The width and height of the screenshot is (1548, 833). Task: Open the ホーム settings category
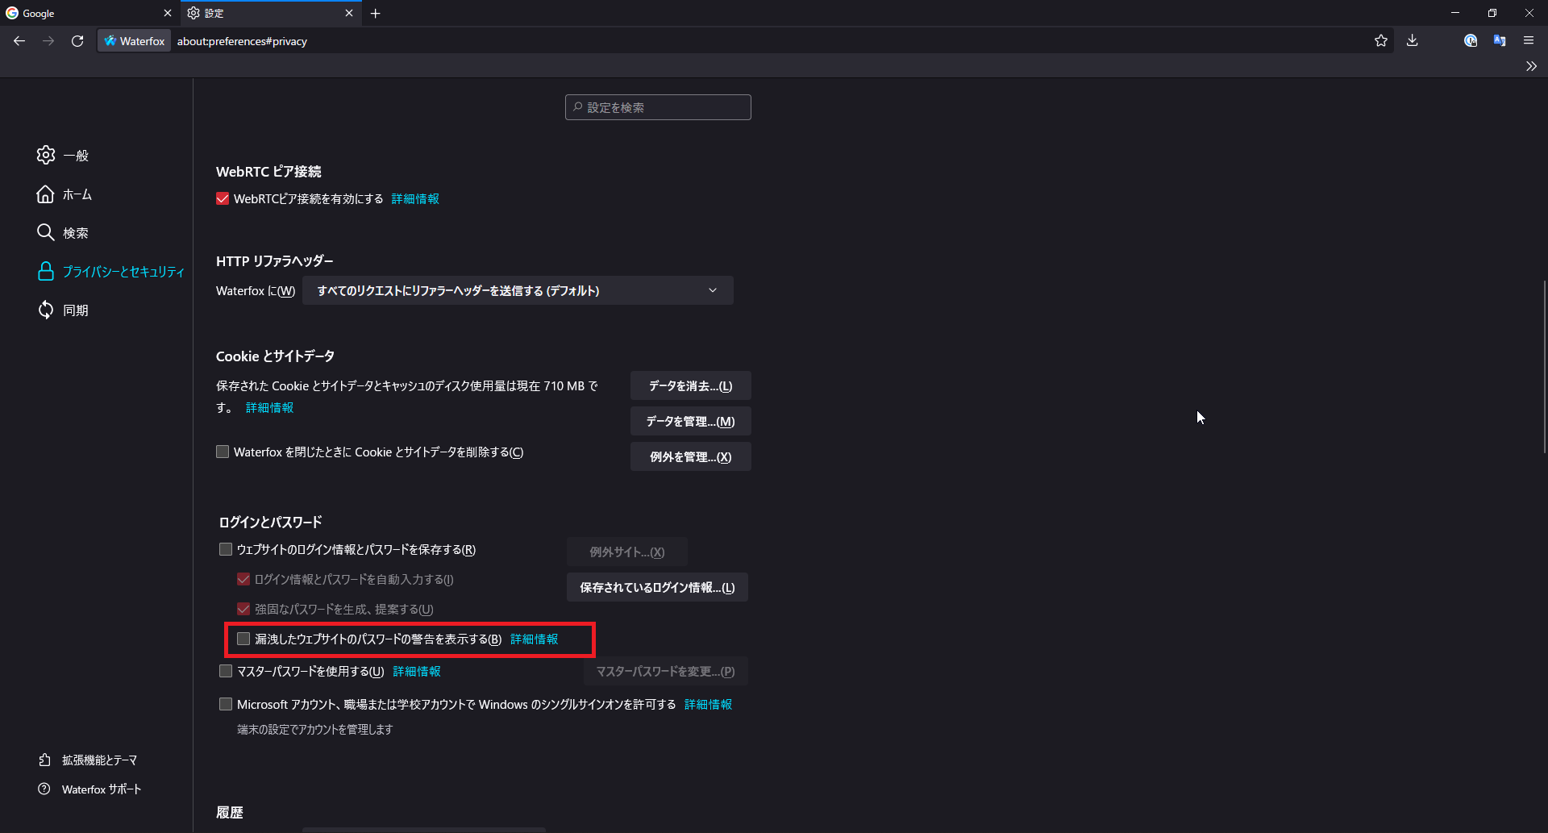[64, 194]
